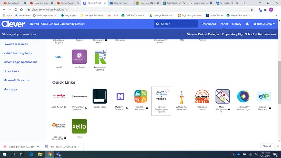The image size is (281, 158).
Task: Switch to the Savvas Realize browser tab
Action: point(68,3)
